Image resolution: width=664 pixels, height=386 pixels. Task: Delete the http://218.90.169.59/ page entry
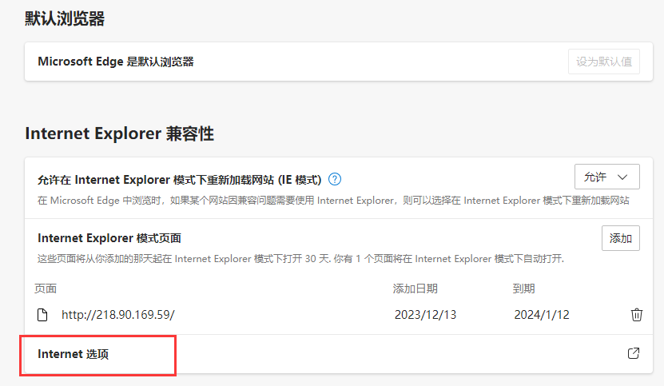[637, 315]
